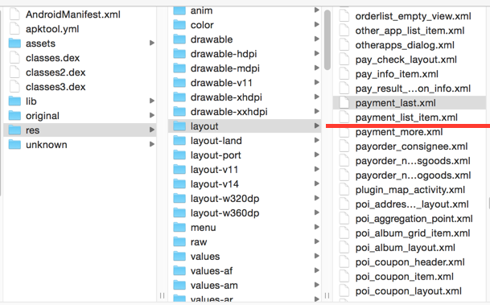Select other_app_list_item.xml file name
The height and width of the screenshot is (305, 490).
point(410,31)
